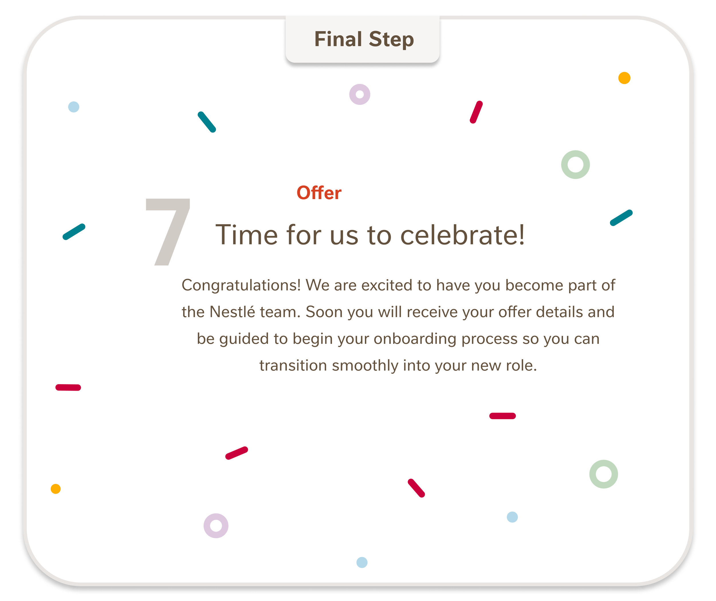716x601 pixels.
Task: Click the lavender ring near the card bottom
Action: 216,526
